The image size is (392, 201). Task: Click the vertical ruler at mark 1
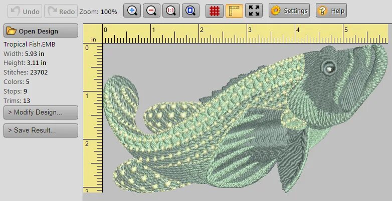tap(87, 96)
